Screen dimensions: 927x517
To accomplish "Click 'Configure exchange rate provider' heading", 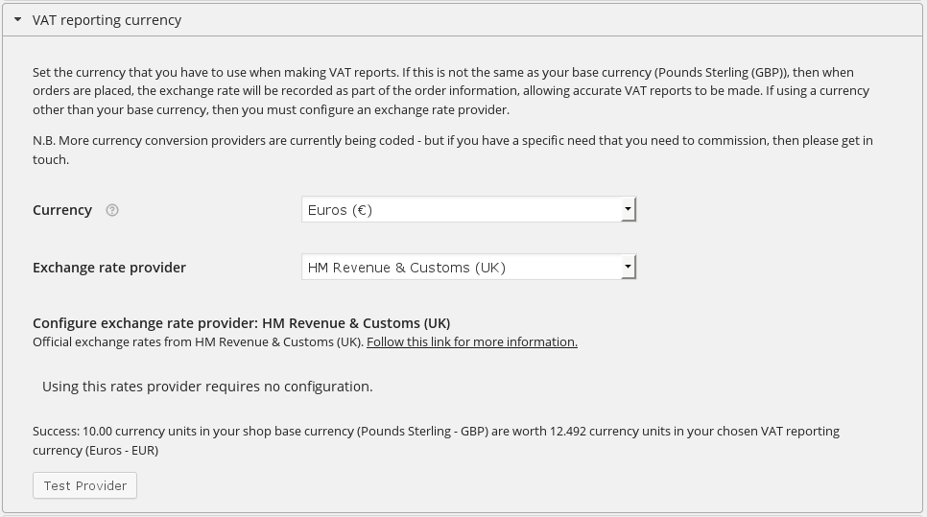I will click(241, 323).
